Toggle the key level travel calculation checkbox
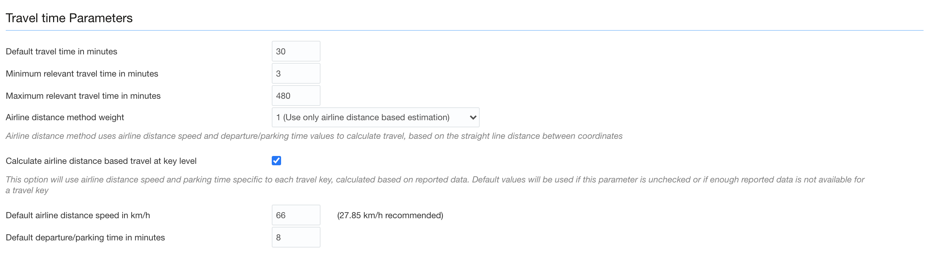This screenshot has width=930, height=264. tap(276, 161)
